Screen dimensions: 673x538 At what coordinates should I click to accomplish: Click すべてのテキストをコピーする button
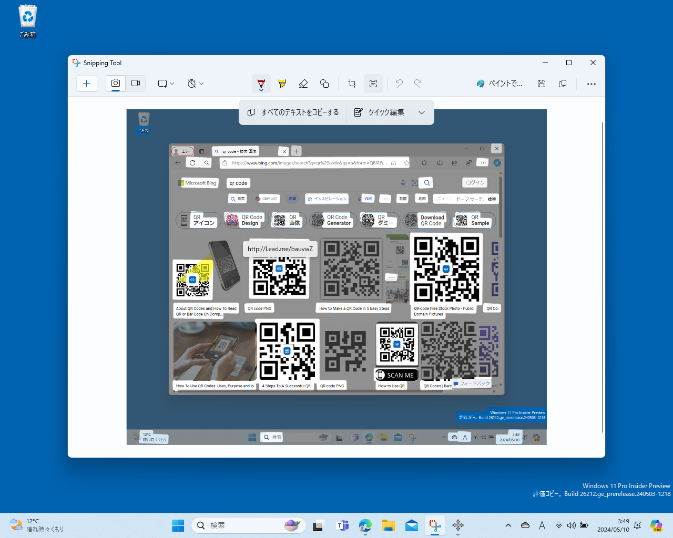point(293,112)
